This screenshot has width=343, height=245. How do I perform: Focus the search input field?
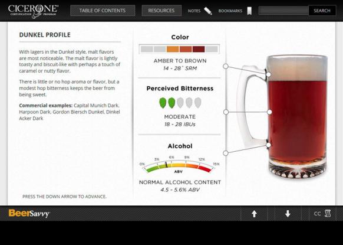[x=283, y=11]
